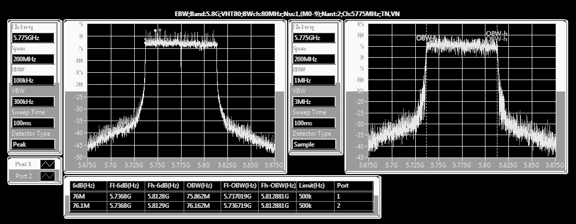The image size is (576, 224).
Task: Click the Port 2 legend label
Action: coord(24,176)
